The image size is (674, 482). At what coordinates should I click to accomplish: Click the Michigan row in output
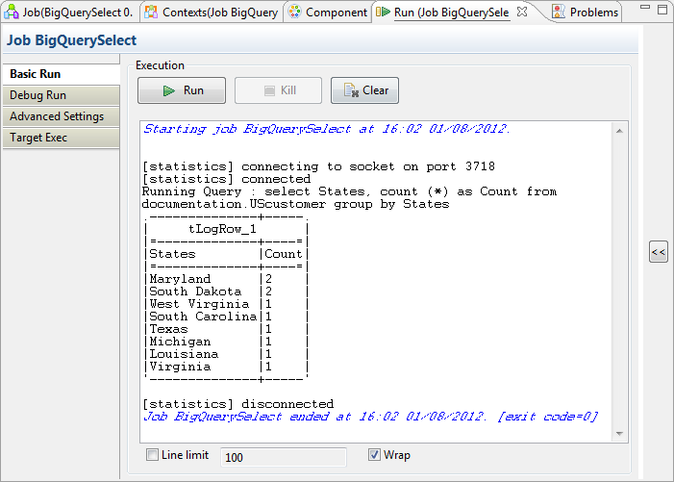pyautogui.click(x=226, y=342)
